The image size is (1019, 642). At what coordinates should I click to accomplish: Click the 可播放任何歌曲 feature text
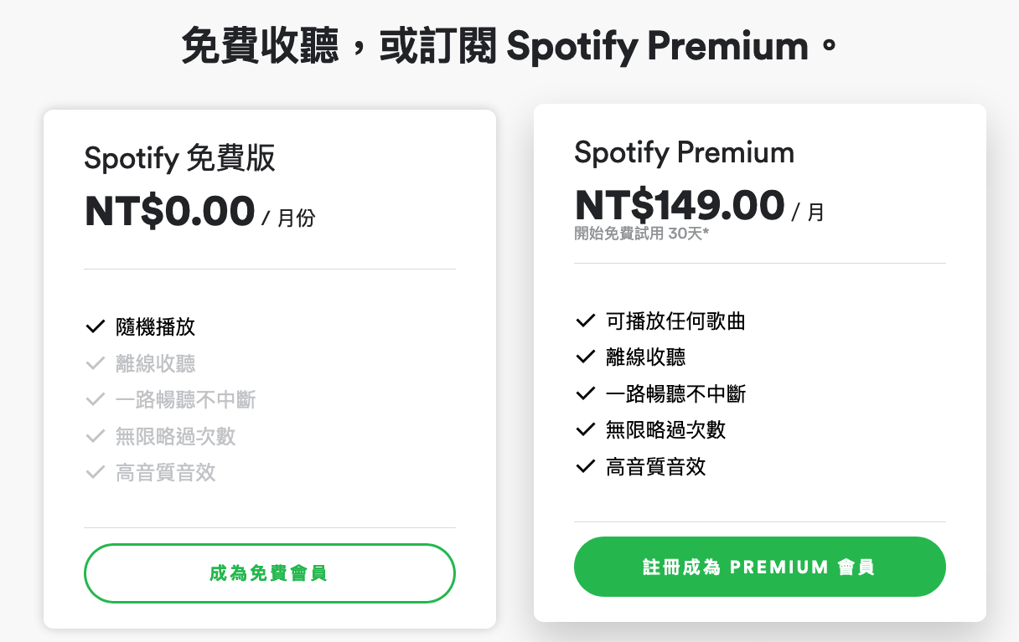[675, 321]
